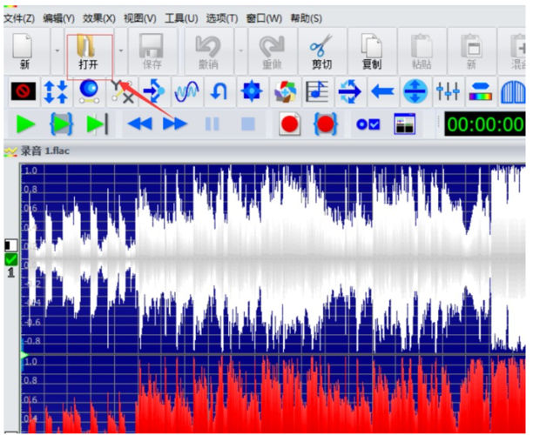Image resolution: width=533 pixels, height=435 pixels.
Task: Toggle the white channel box above the green checkbox
Action: tap(10, 245)
